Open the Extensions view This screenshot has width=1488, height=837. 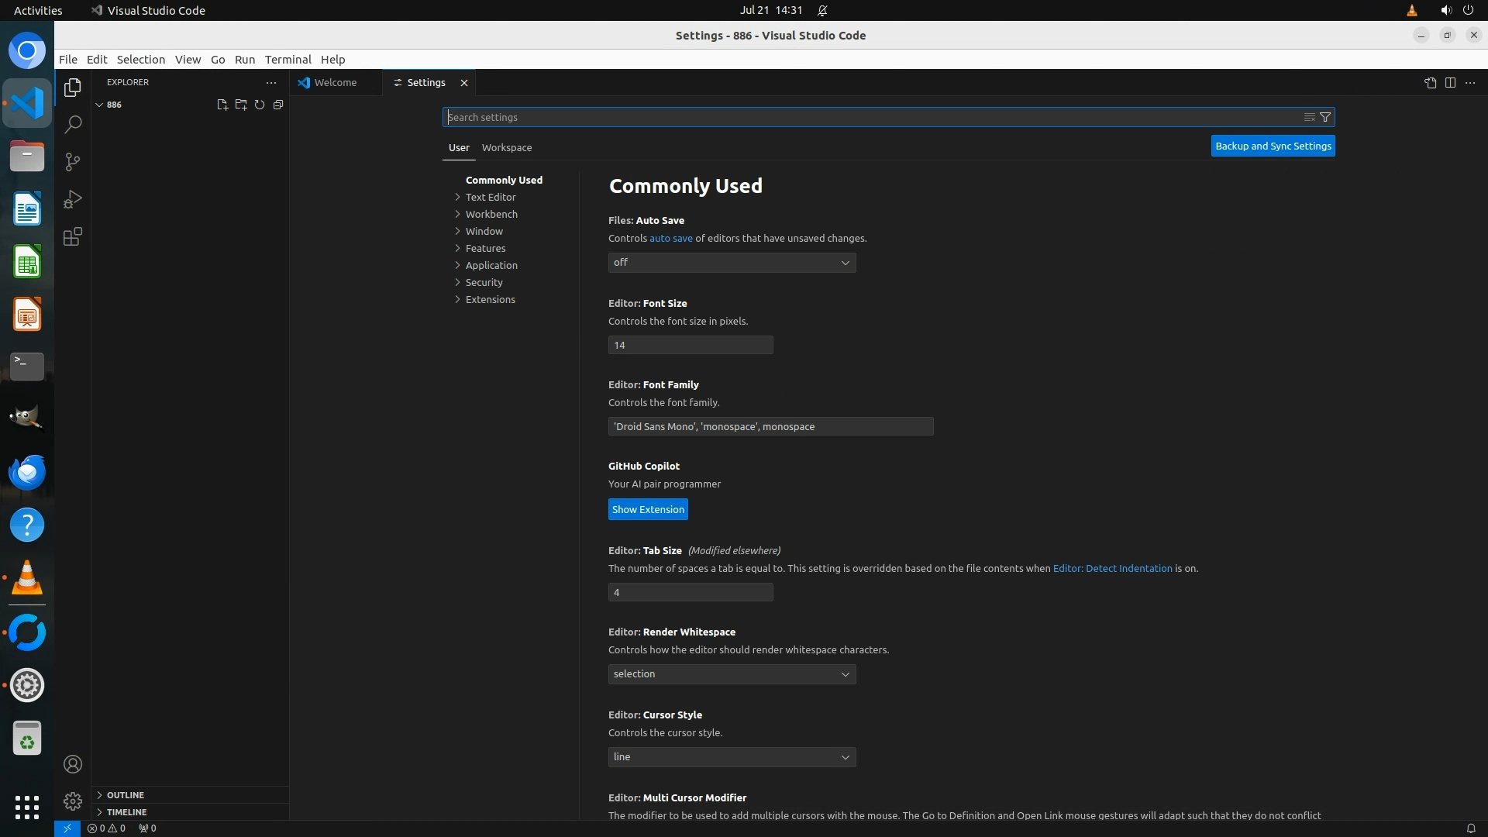(x=73, y=237)
